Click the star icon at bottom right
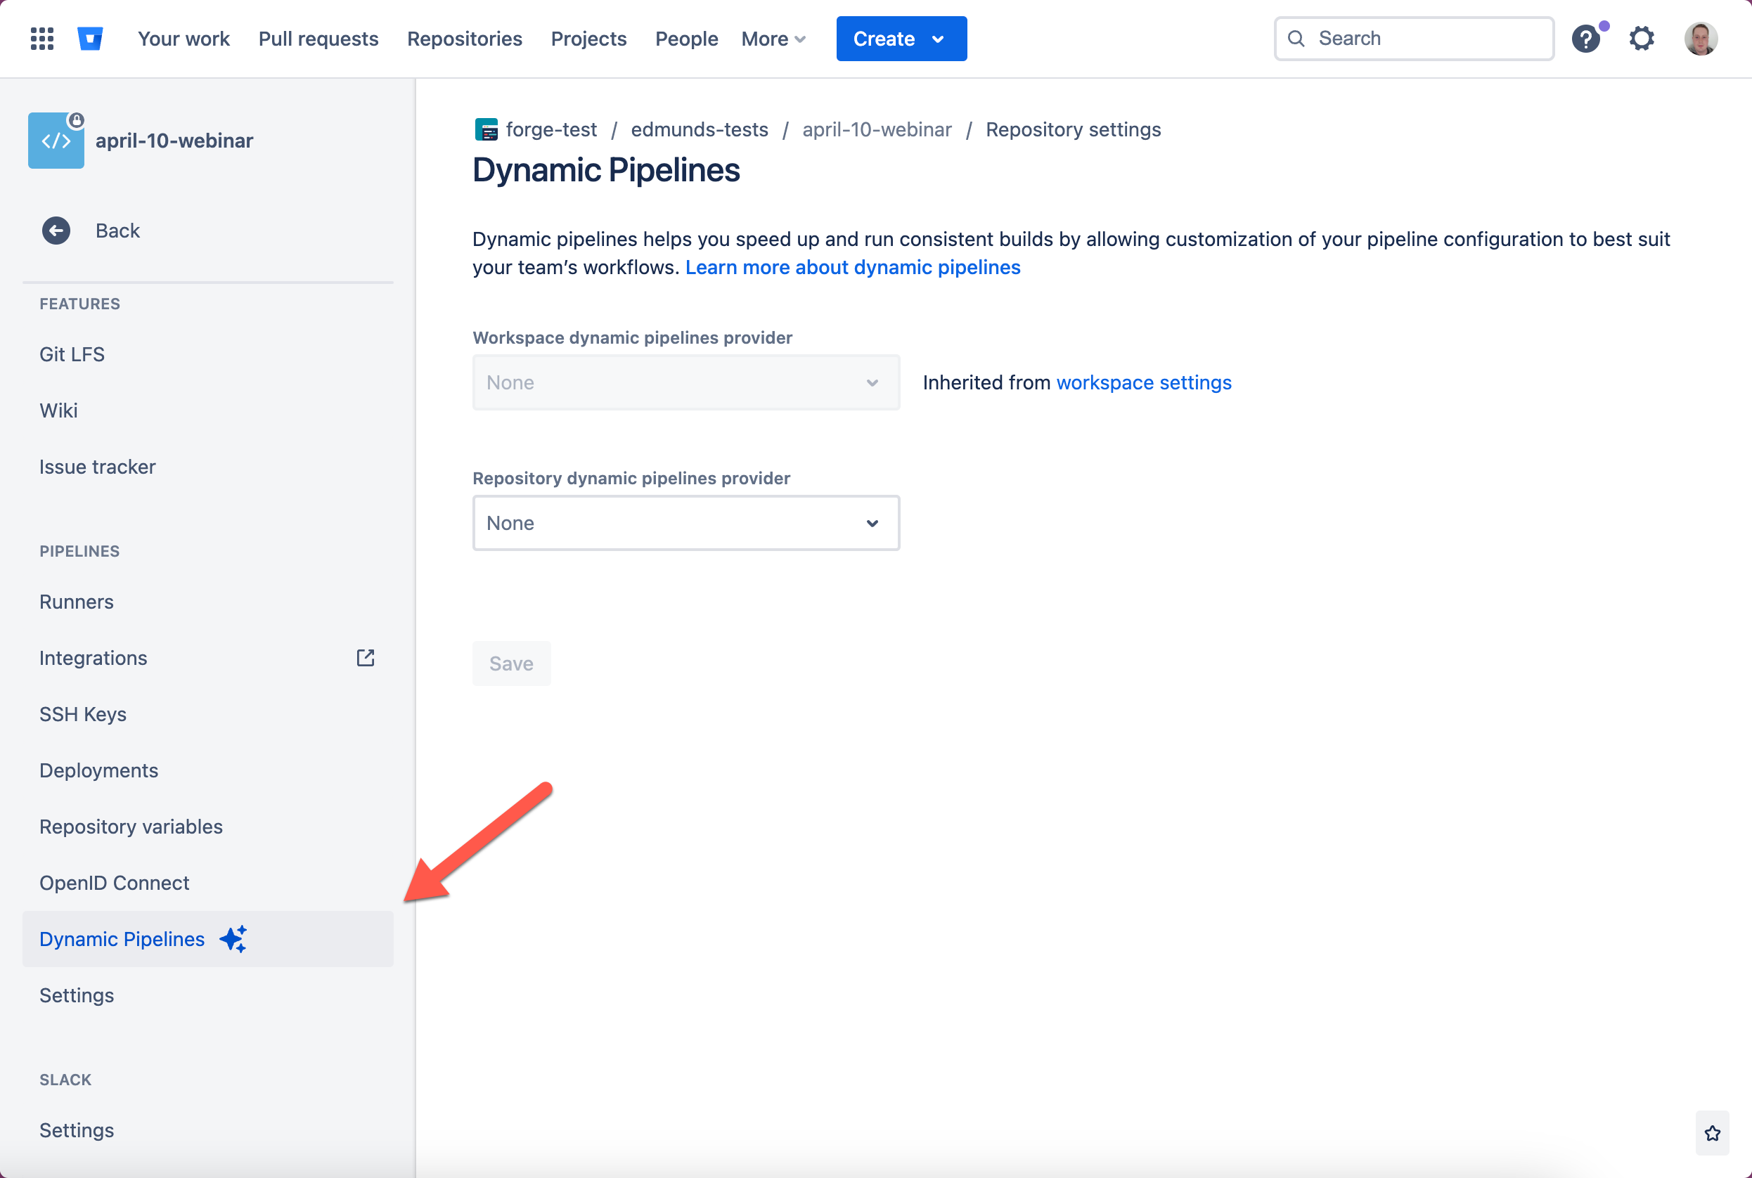Screen dimensions: 1752x1178 (1711, 1133)
